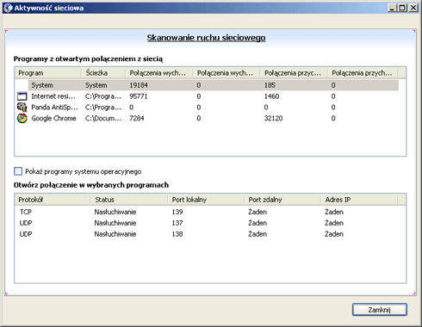Click the incoming value 32120

273,118
